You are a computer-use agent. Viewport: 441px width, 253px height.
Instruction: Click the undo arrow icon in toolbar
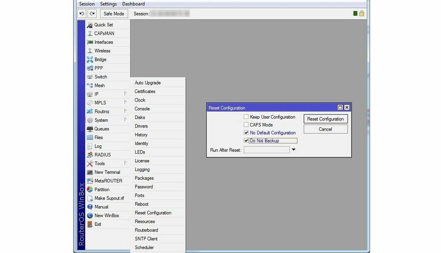(82, 14)
